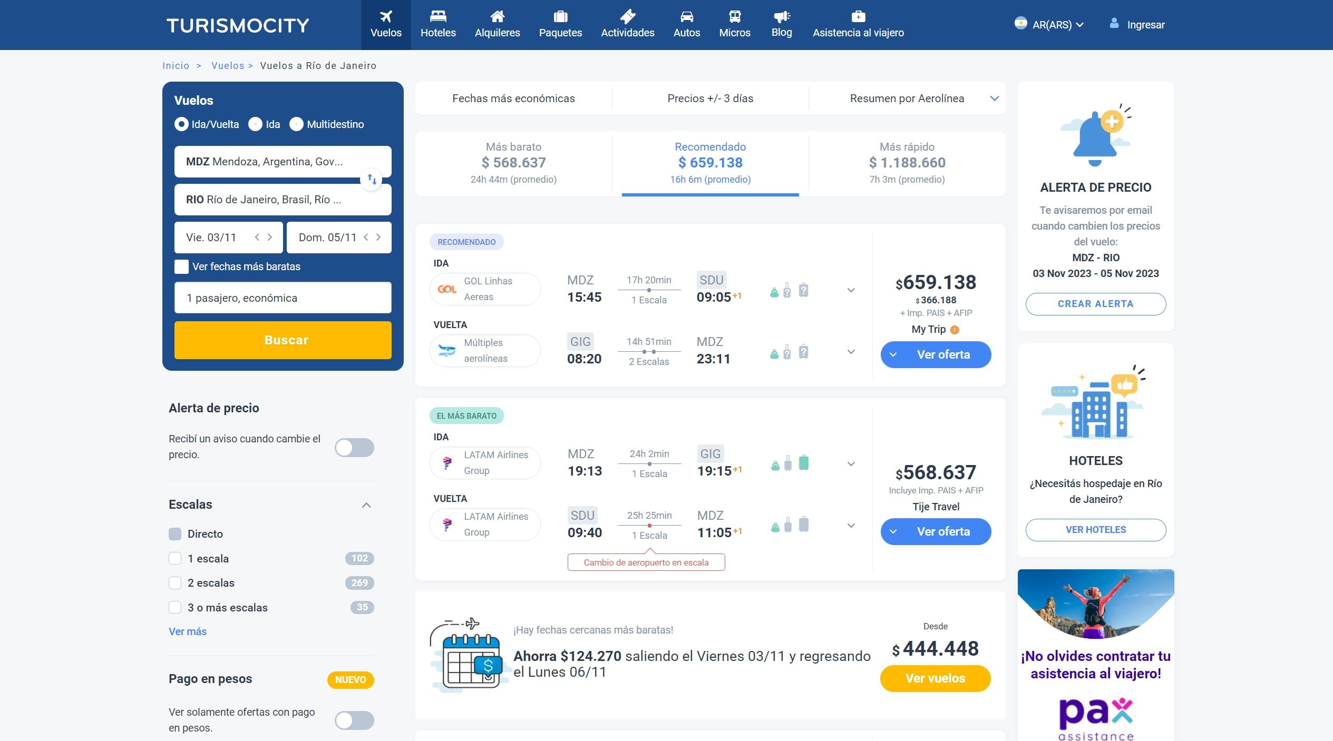Image resolution: width=1333 pixels, height=741 pixels.
Task: Switch to the 'Más barato' tab
Action: click(513, 163)
